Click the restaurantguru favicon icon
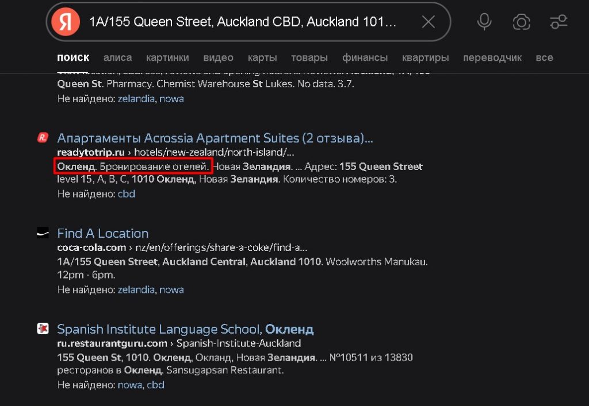This screenshot has width=589, height=406. 43,329
